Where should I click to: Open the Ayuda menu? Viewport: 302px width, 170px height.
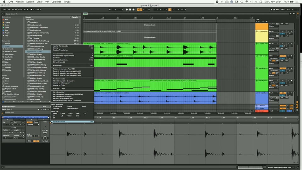(x=67, y=2)
